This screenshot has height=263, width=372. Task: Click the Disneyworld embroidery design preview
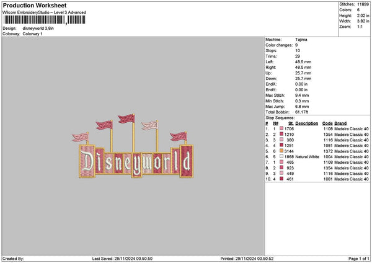click(x=133, y=146)
